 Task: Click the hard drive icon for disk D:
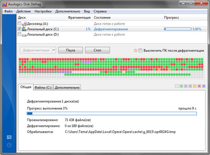point(24,35)
